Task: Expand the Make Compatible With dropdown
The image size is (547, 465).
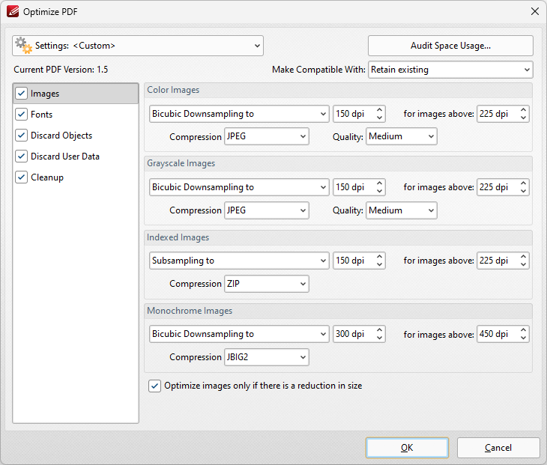Action: pyautogui.click(x=450, y=70)
